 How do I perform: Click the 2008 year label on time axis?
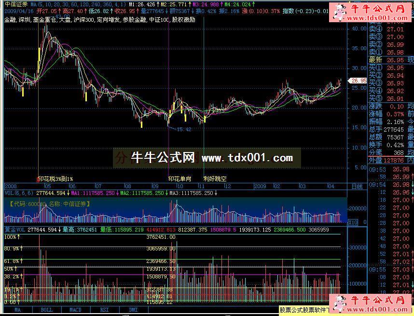[11, 186]
